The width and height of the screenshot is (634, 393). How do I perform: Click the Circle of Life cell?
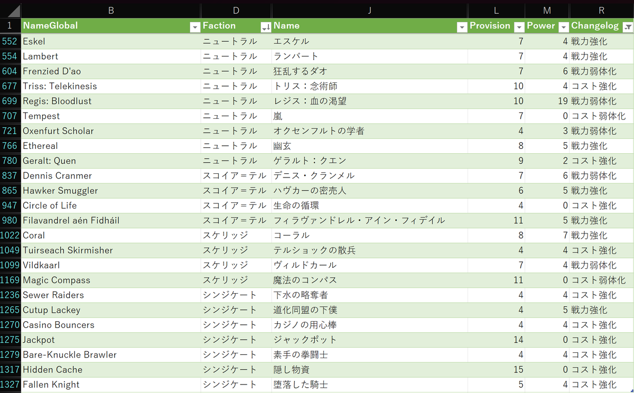[111, 205]
